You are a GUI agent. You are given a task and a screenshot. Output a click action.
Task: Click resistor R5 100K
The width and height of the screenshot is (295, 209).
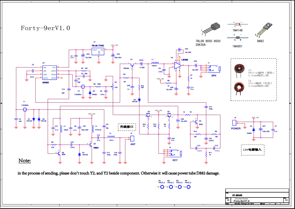[x=98, y=87]
